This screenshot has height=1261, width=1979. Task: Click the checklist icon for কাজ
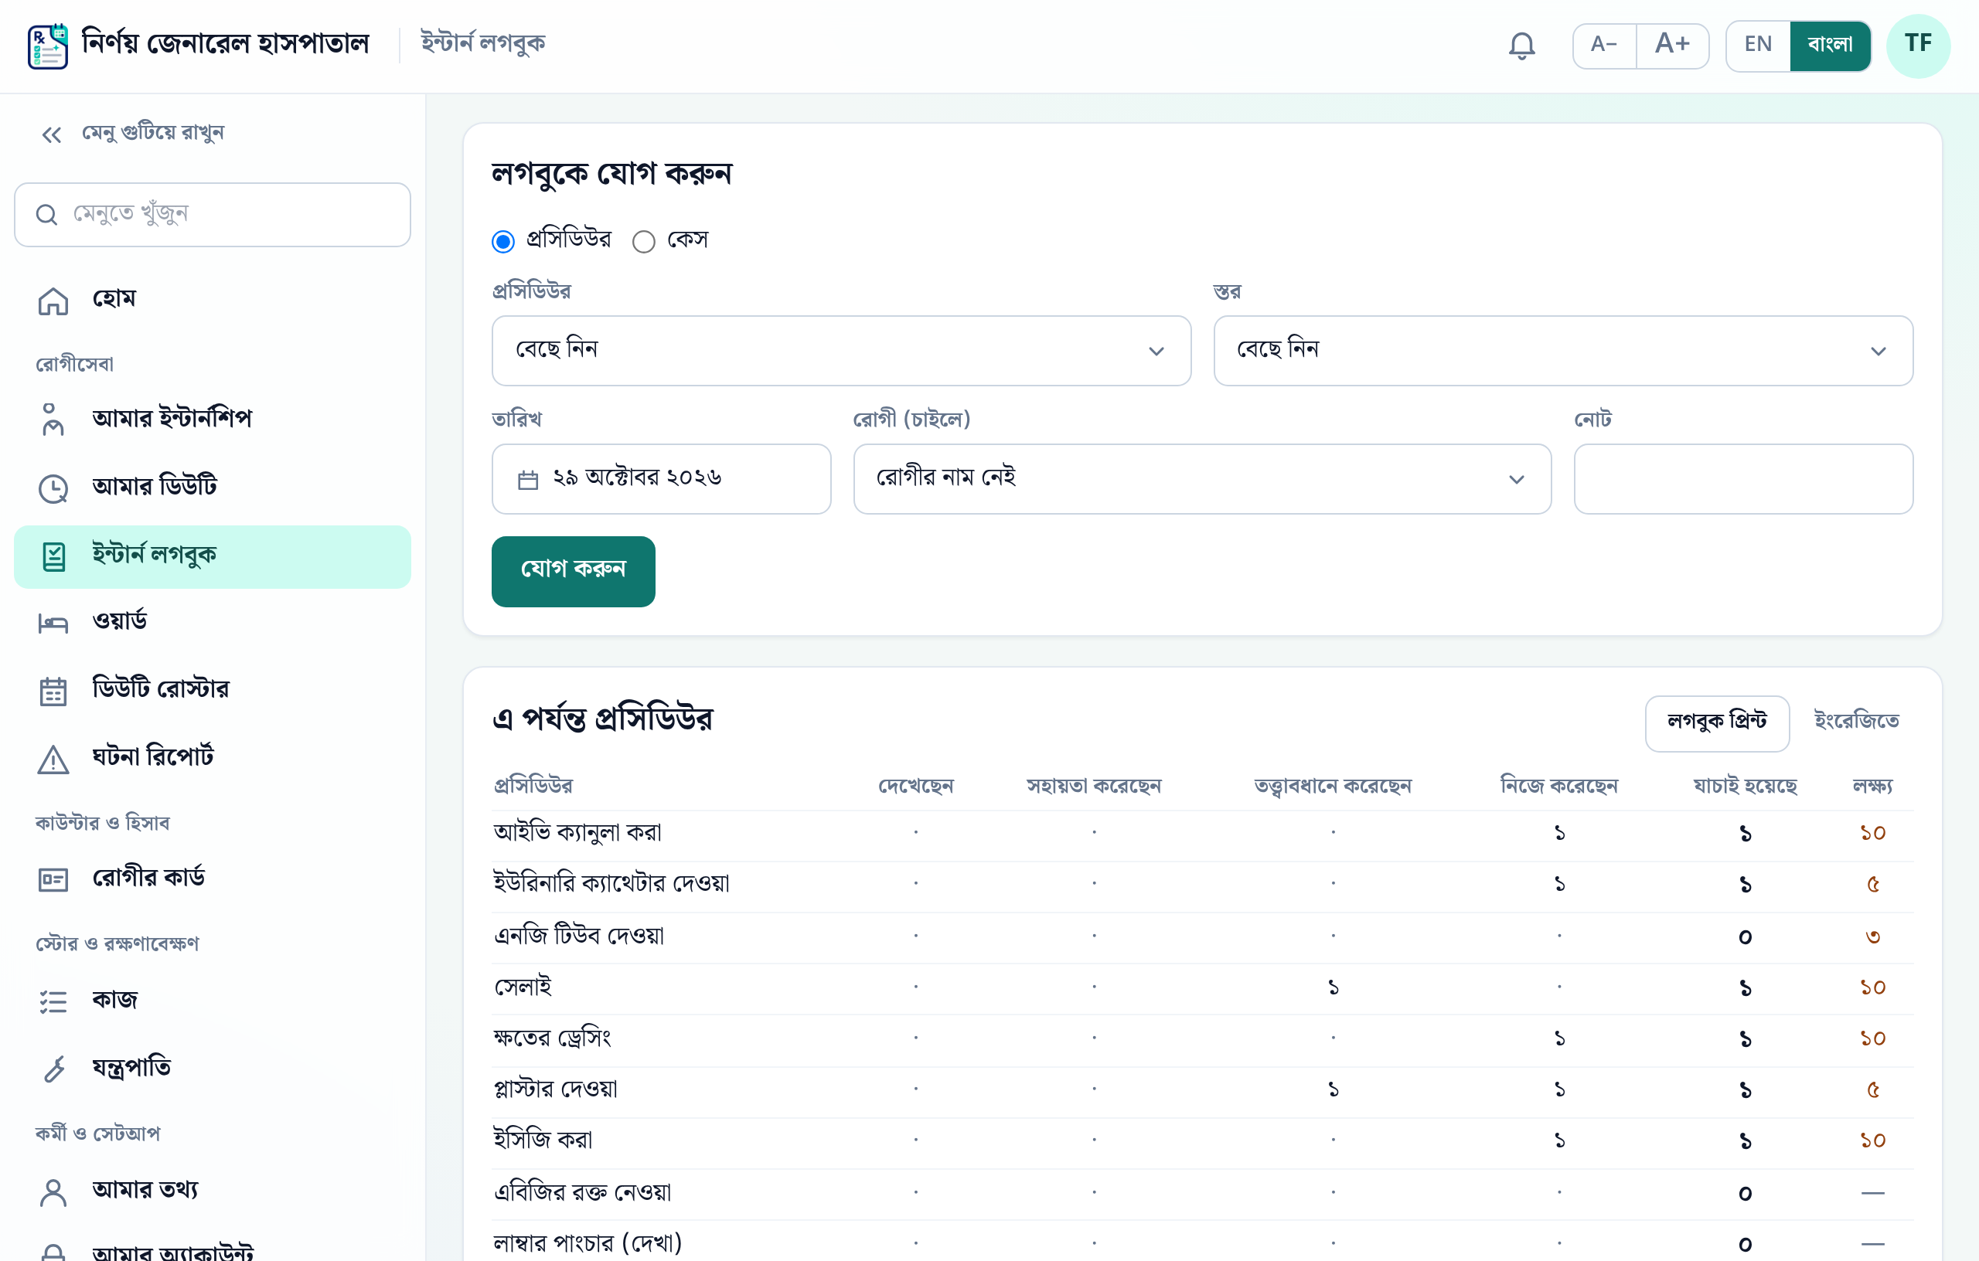(53, 1001)
